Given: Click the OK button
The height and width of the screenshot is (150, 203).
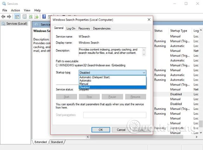Looking at the screenshot, I should coord(101,130).
